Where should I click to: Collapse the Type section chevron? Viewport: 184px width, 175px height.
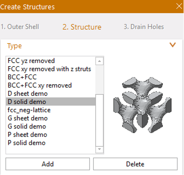point(172,45)
